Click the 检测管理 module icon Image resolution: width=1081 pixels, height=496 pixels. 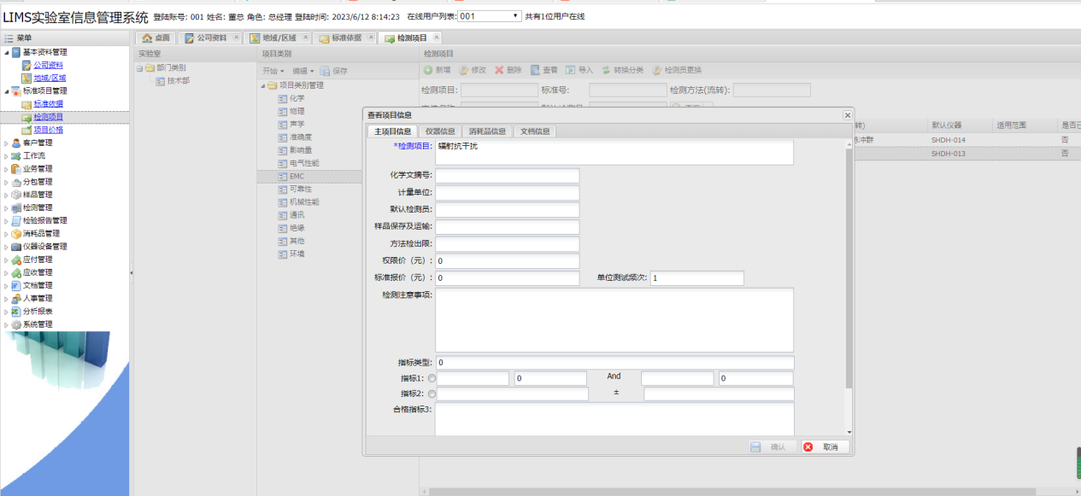pyautogui.click(x=16, y=207)
